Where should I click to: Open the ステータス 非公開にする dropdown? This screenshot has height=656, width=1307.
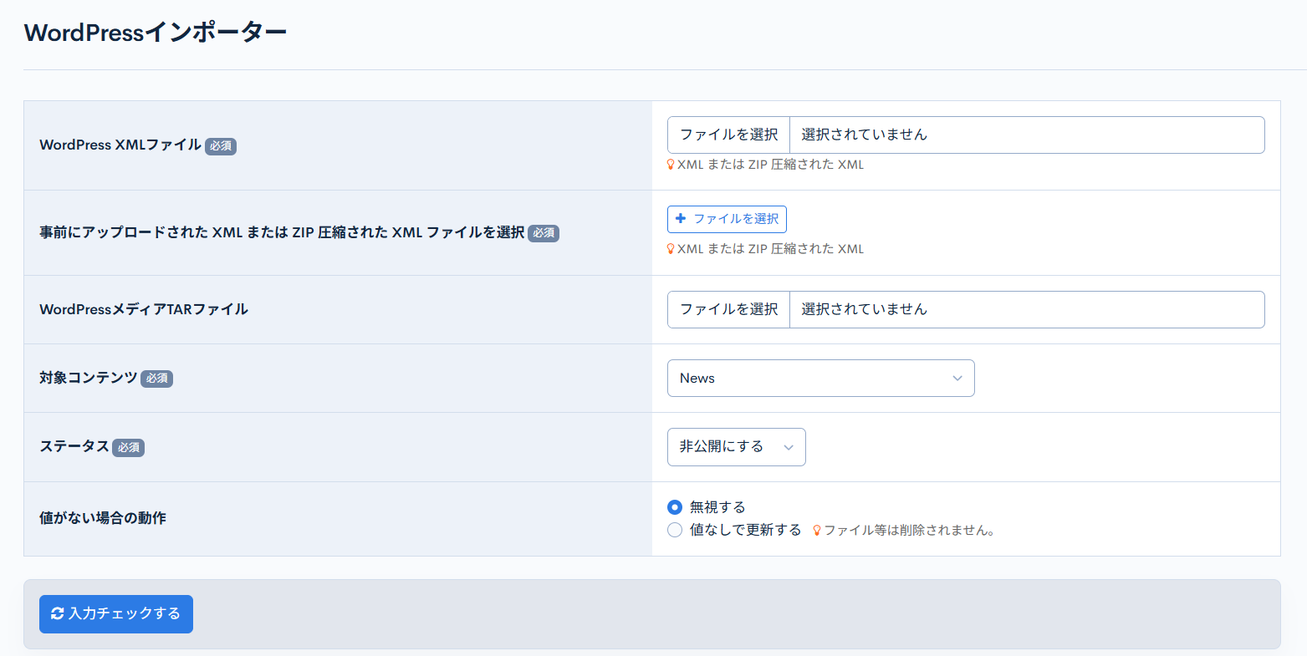[734, 447]
